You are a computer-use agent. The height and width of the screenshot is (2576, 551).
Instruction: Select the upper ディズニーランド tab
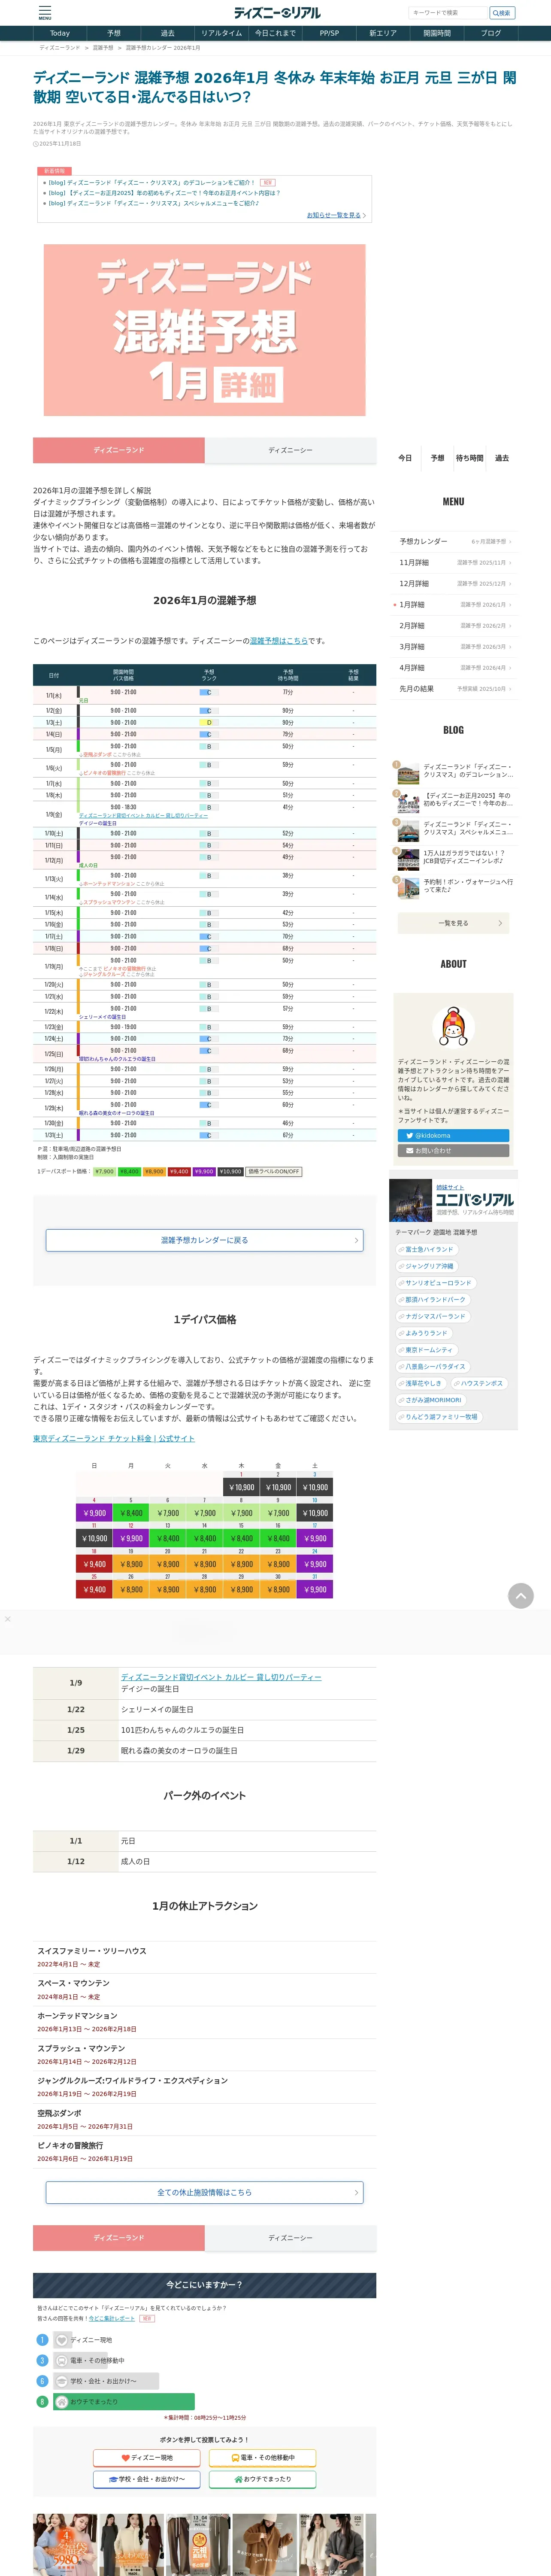119,450
